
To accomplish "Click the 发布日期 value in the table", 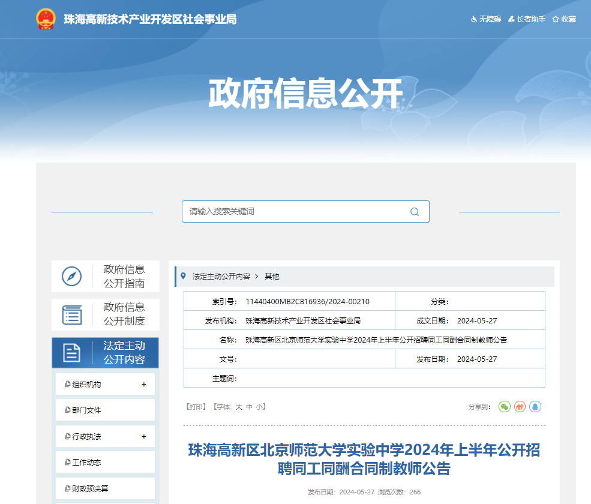I will 477,359.
